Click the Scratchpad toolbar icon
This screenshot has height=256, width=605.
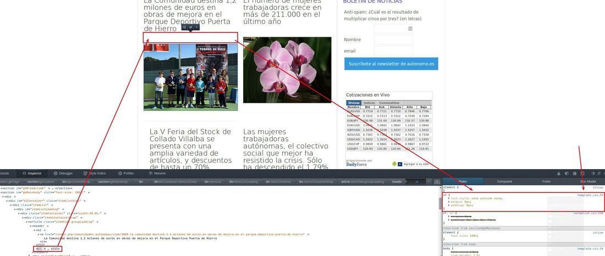[575, 174]
